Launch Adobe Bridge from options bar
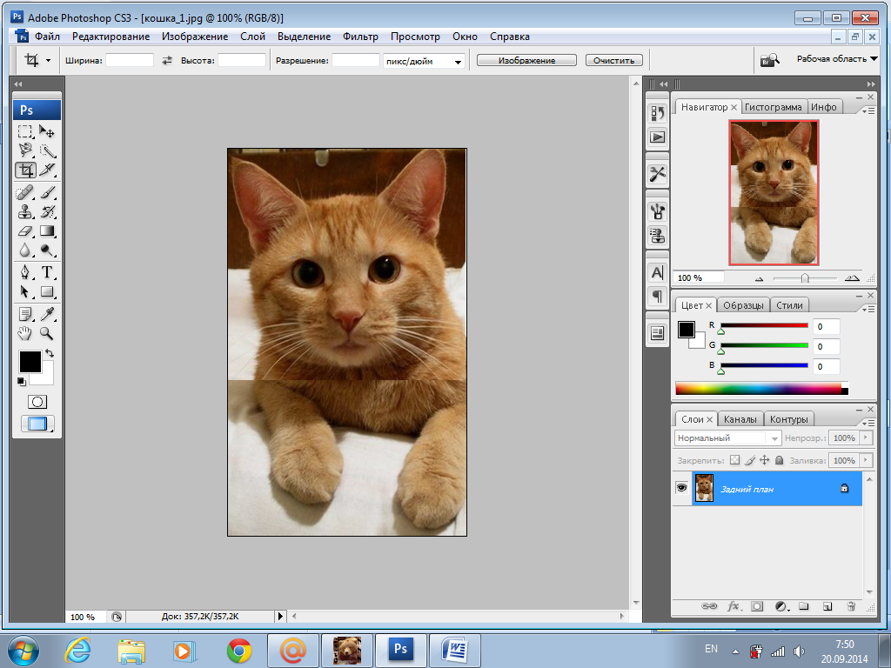Screen dimensions: 891x668 (x=769, y=59)
